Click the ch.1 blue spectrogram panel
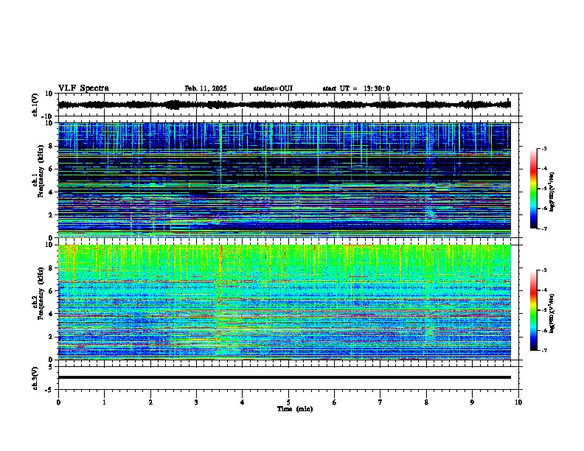The image size is (584, 451). tap(284, 180)
